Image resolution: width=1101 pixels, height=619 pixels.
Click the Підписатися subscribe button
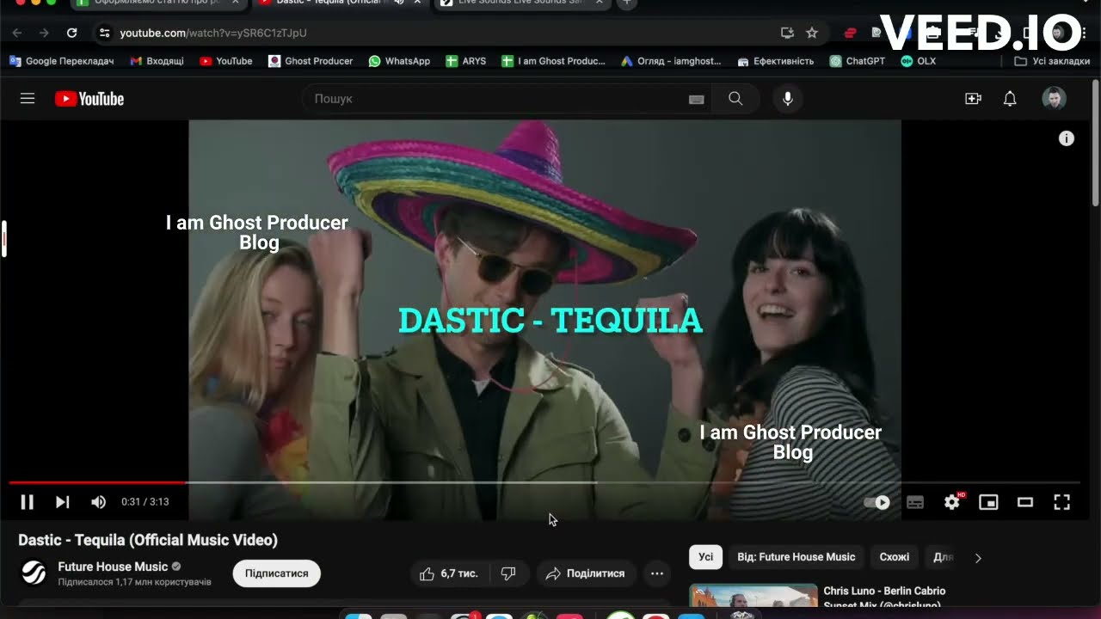(x=277, y=573)
